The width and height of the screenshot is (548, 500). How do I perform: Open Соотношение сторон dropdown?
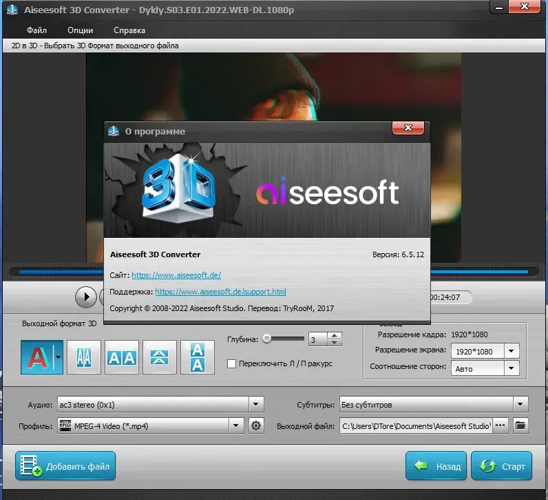512,368
